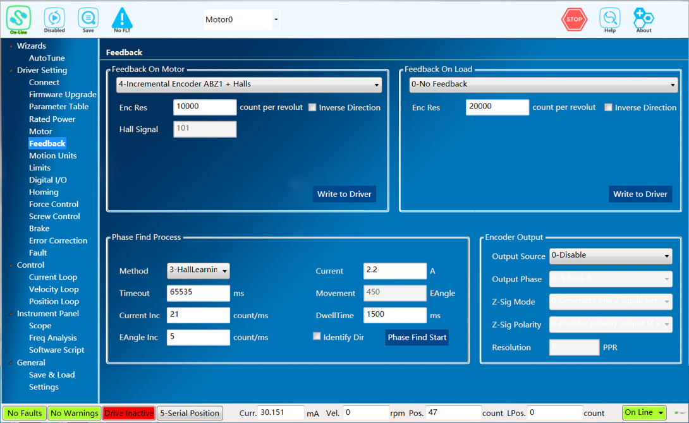
Task: Collapse the Control tree group
Action: pyautogui.click(x=11, y=265)
